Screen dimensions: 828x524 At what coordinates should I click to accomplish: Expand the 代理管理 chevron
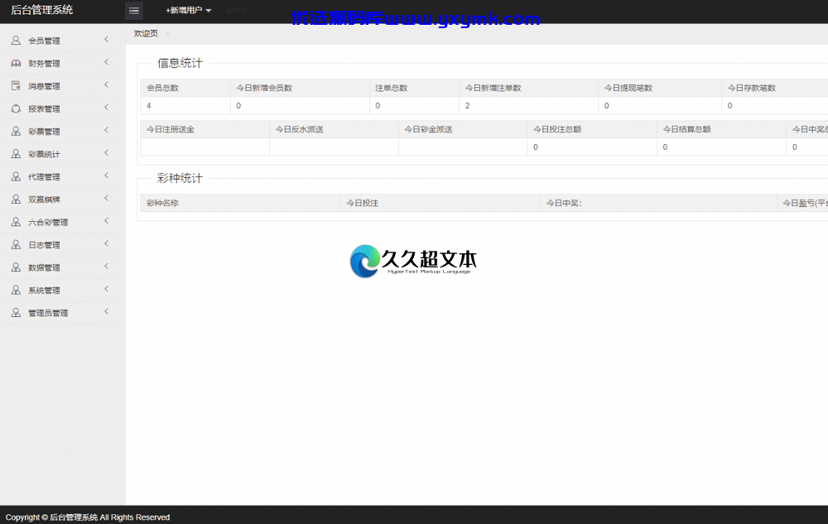tap(106, 175)
